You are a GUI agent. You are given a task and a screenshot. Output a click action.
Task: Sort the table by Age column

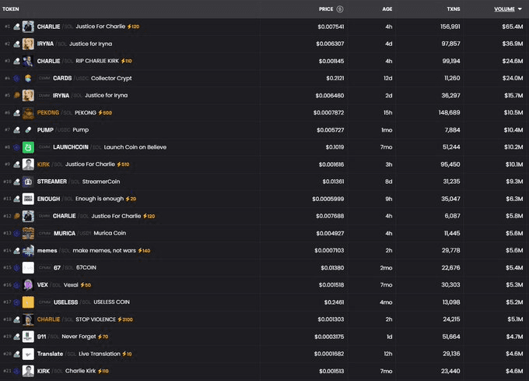pyautogui.click(x=387, y=9)
